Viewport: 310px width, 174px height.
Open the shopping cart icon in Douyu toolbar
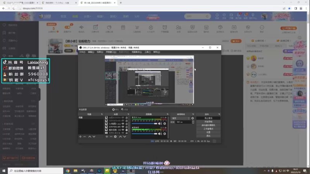[x=137, y=27]
